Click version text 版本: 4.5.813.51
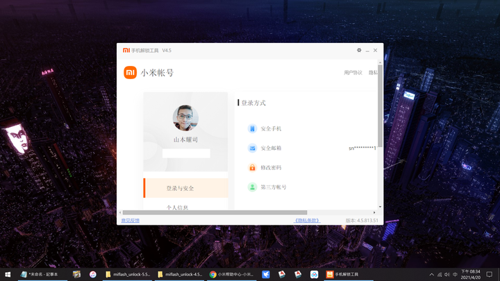 tap(362, 221)
